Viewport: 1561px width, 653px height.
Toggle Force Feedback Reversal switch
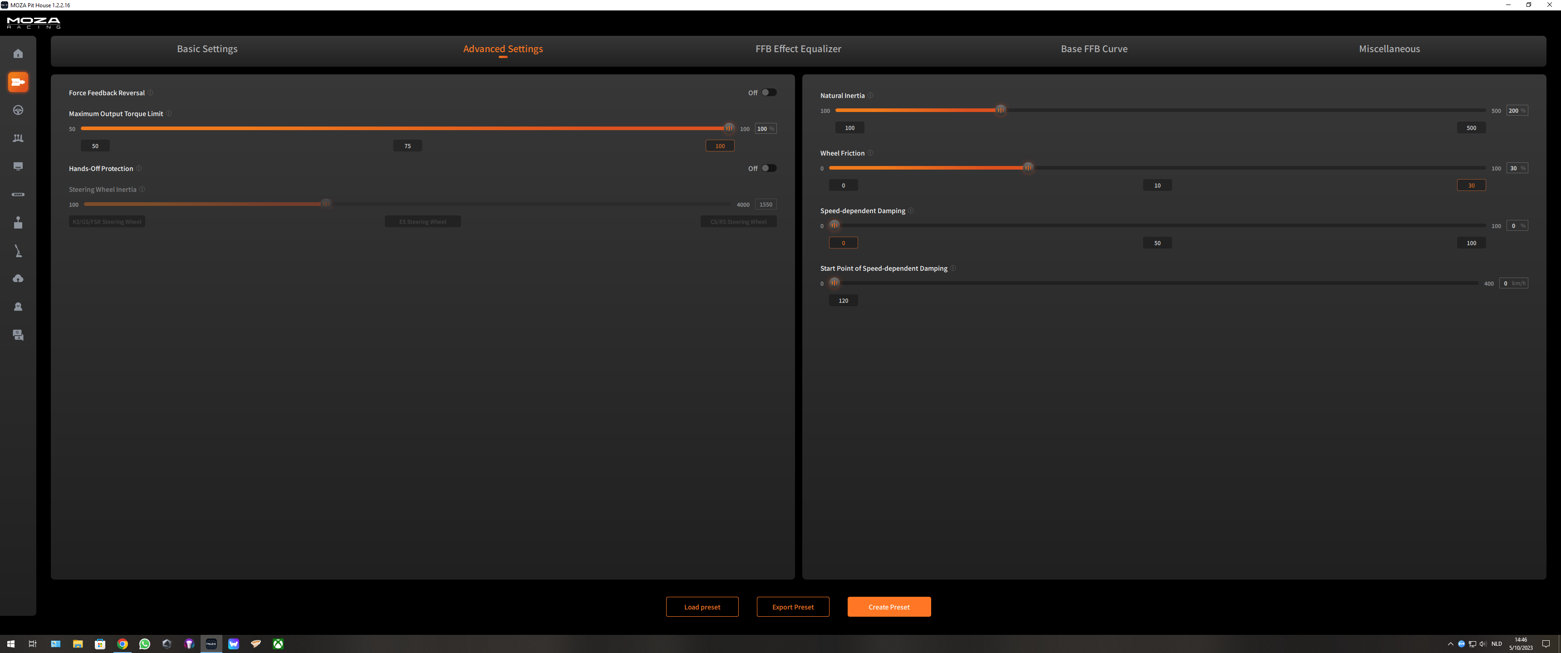[768, 93]
